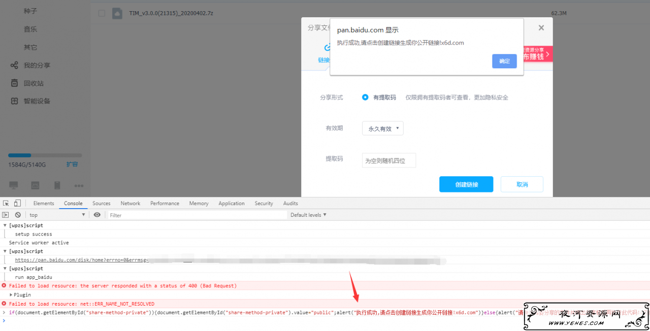Switch to the Application tab
This screenshot has height=331, width=650.
(232, 203)
